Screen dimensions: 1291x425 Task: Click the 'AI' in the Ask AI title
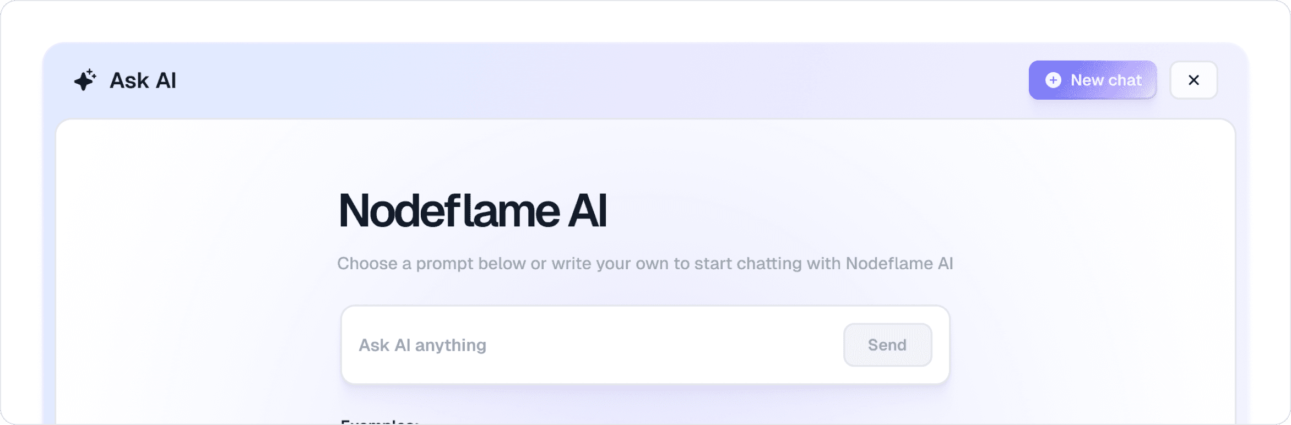click(166, 80)
